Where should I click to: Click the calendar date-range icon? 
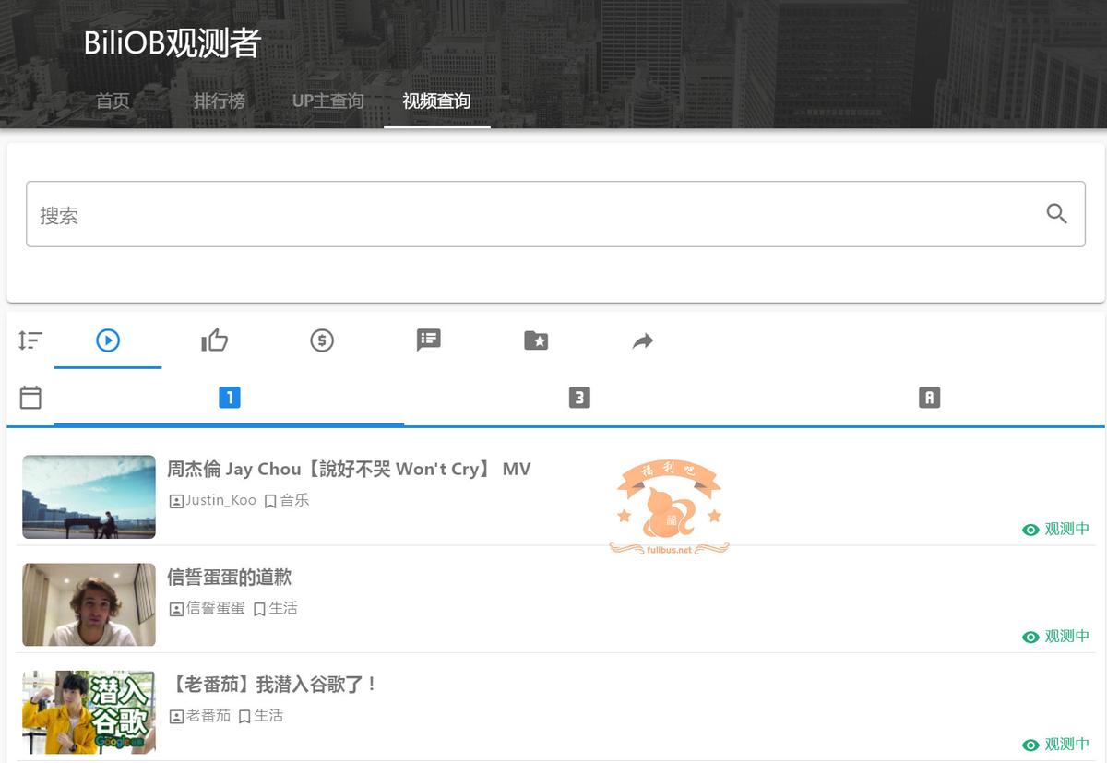tap(30, 398)
